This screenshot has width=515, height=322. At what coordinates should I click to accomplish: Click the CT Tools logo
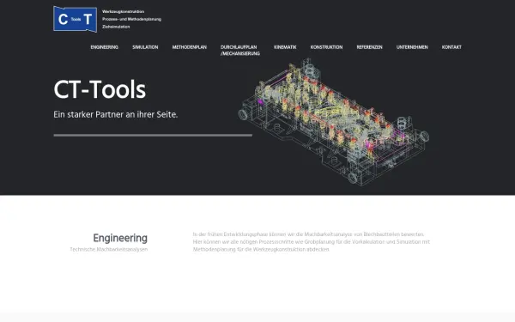75,19
